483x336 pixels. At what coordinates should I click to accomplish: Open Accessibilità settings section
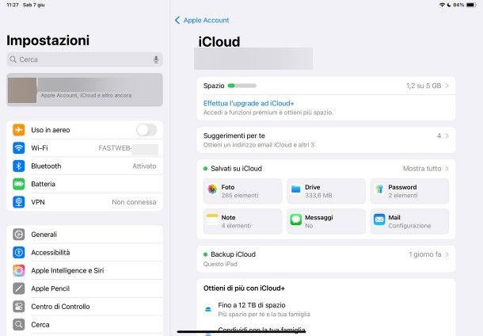[85, 253]
